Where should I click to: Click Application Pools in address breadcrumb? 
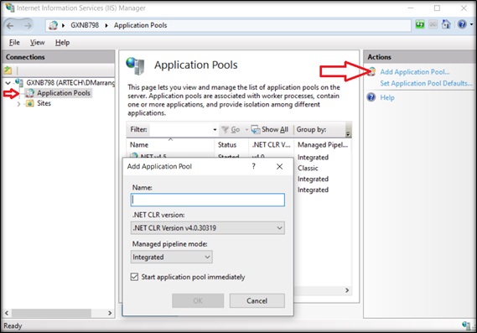coord(140,25)
